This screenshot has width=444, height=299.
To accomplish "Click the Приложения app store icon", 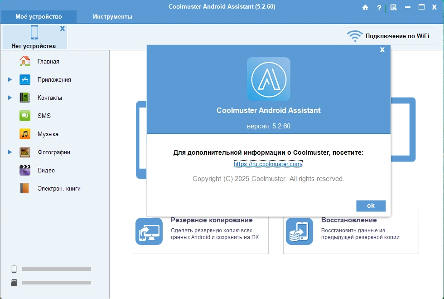I will pos(25,79).
